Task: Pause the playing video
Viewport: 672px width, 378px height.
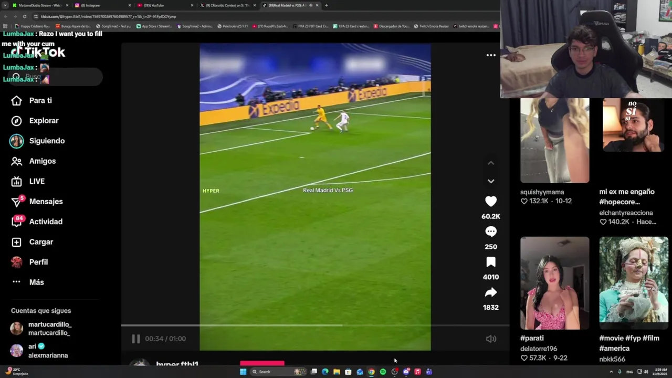Action: point(136,339)
